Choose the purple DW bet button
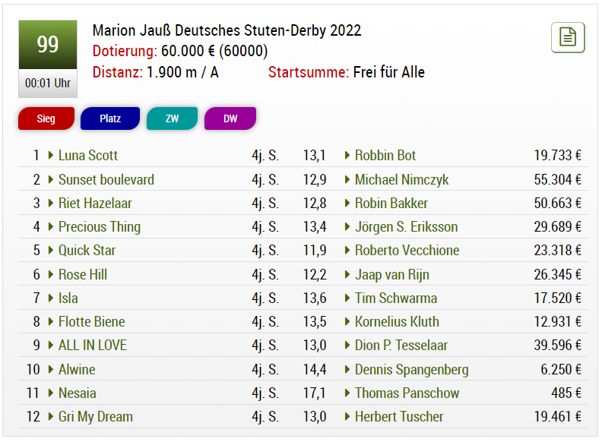The image size is (602, 442). [x=230, y=118]
